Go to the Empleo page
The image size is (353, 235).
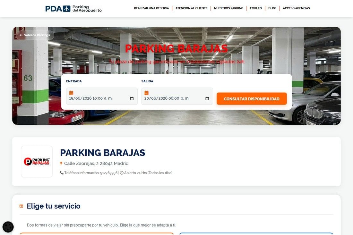256,8
